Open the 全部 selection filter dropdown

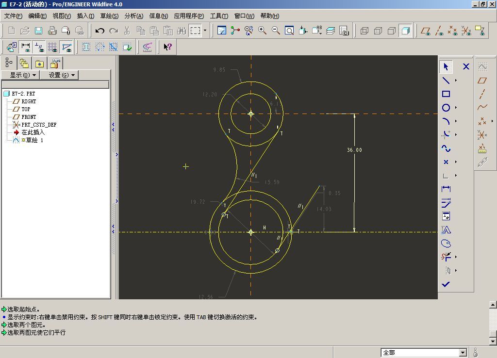pos(463,352)
